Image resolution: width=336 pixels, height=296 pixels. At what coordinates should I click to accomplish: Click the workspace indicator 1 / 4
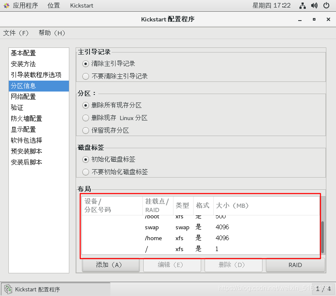point(323,289)
